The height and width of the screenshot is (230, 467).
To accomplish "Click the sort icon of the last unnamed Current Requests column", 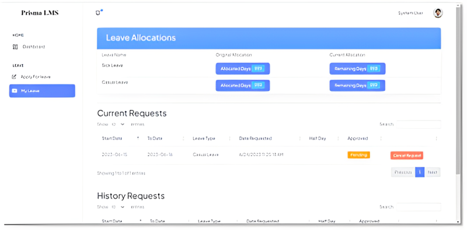I will point(436,139).
